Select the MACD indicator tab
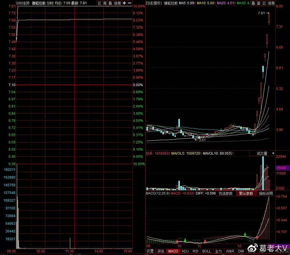This screenshot has height=255, width=290. click(x=173, y=251)
